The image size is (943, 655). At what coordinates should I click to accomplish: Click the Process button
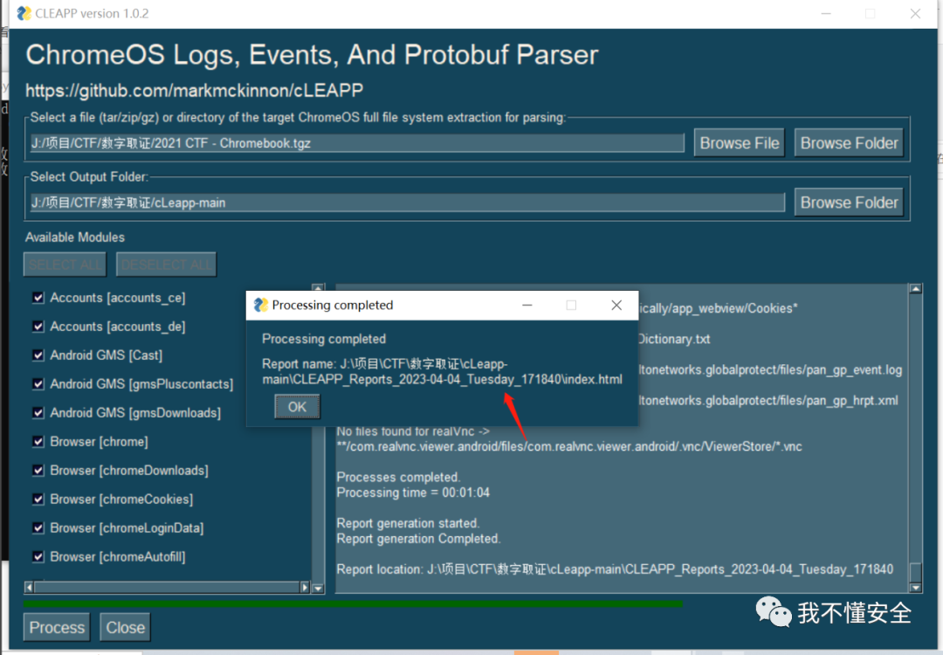coord(57,627)
